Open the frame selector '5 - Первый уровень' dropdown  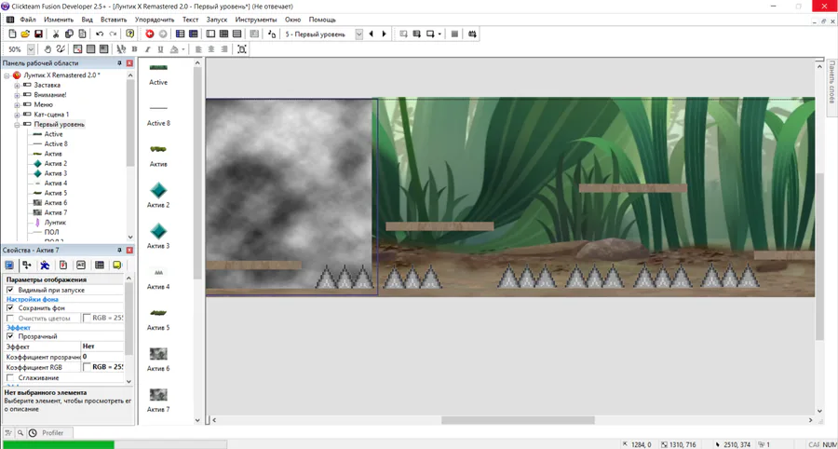[x=358, y=34]
